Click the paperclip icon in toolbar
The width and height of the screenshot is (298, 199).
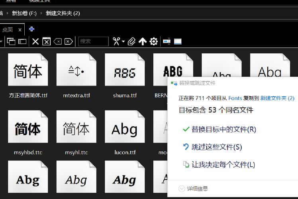point(131,41)
